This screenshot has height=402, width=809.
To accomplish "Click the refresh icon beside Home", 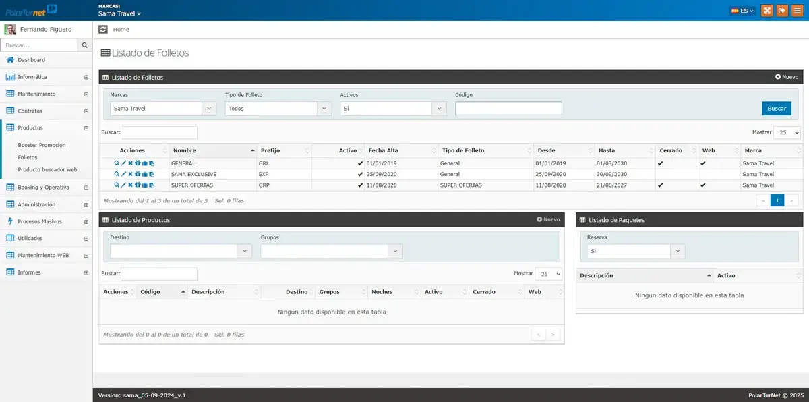I will click(102, 30).
